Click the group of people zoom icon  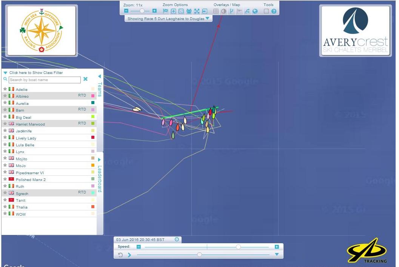(x=189, y=11)
